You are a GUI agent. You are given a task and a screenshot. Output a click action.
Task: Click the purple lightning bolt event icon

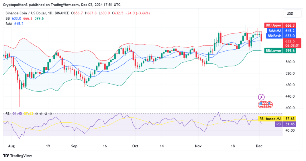pos(261,97)
